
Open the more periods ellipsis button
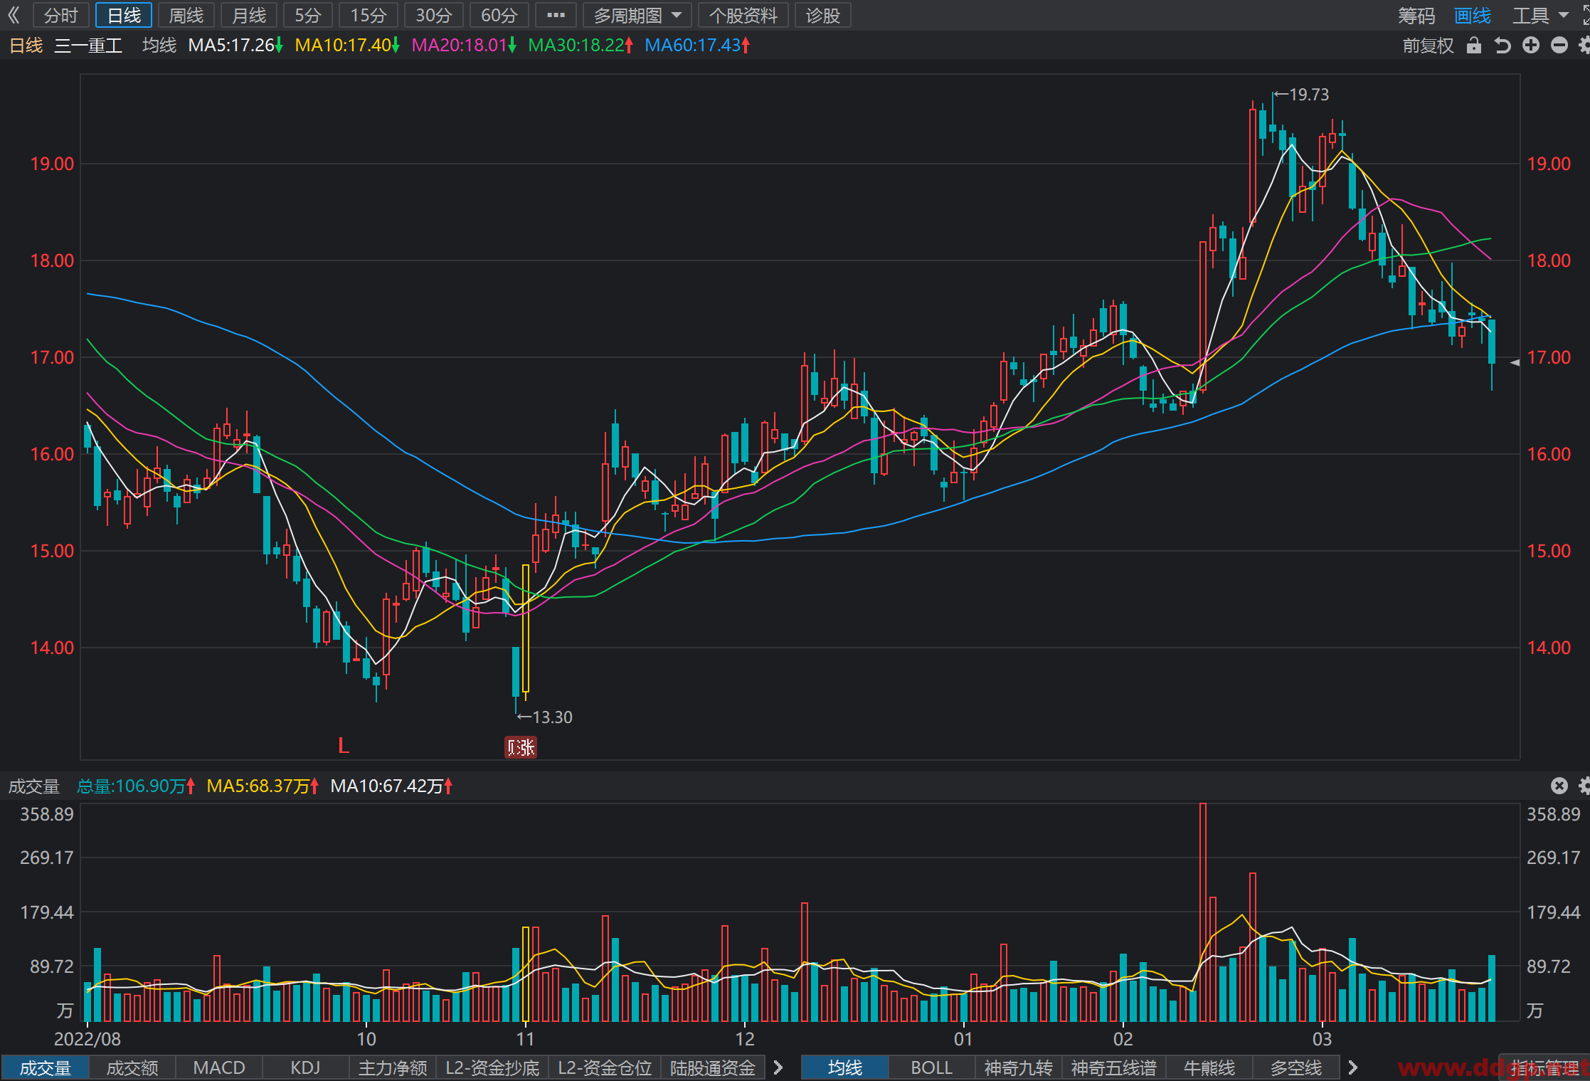(x=556, y=15)
